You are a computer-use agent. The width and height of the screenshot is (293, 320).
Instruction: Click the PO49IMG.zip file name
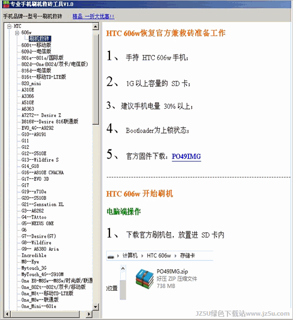point(172,271)
